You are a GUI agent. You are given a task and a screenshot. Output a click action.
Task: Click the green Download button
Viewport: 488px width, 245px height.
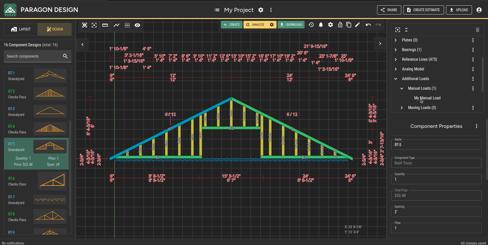tap(291, 25)
